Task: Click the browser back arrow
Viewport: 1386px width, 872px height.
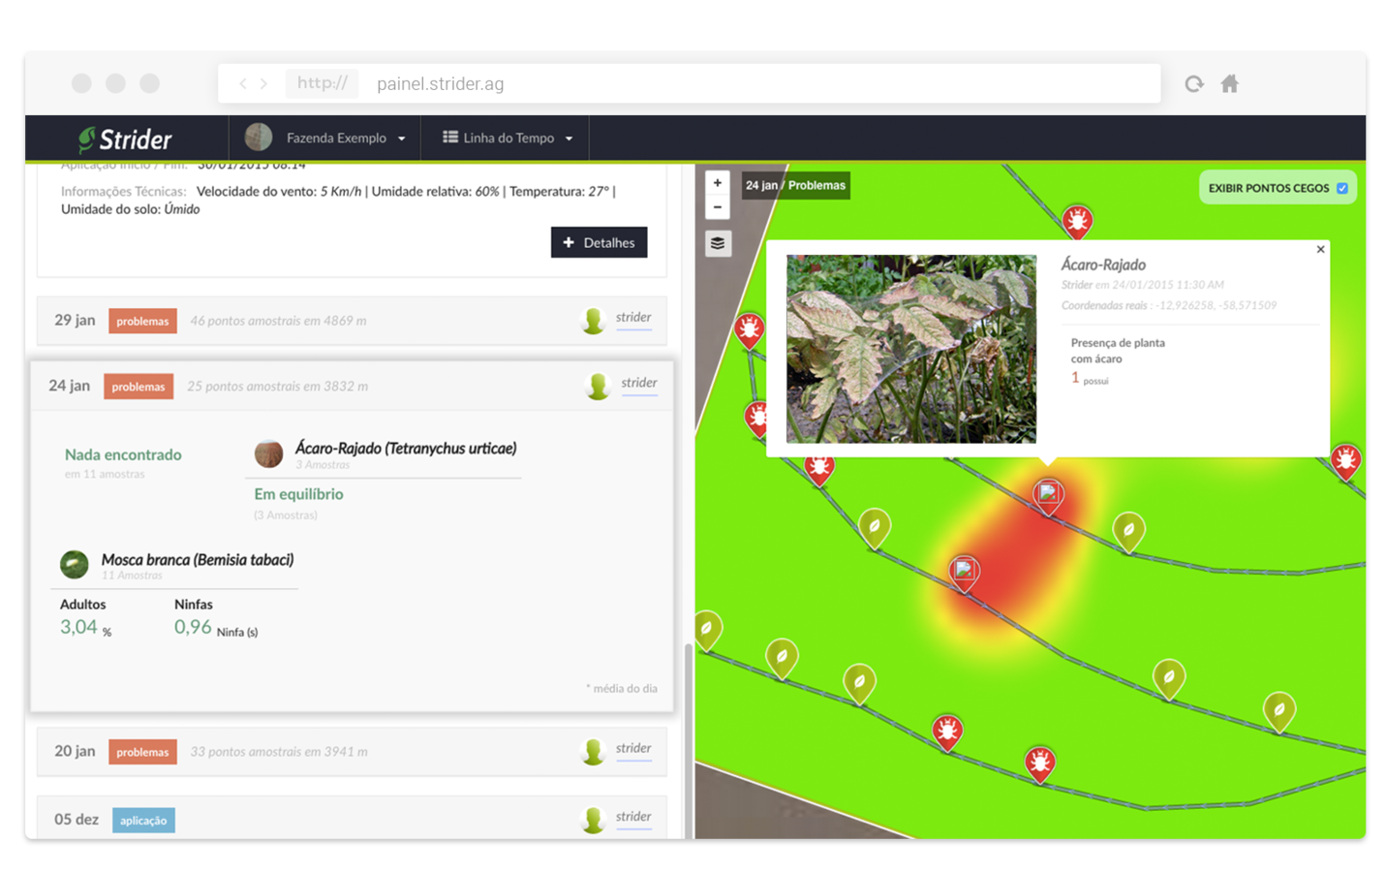Action: pyautogui.click(x=243, y=83)
